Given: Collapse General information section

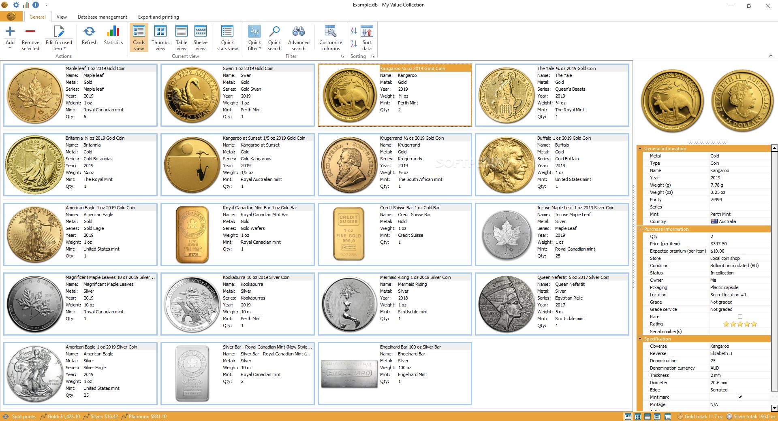Looking at the screenshot, I should pyautogui.click(x=640, y=149).
